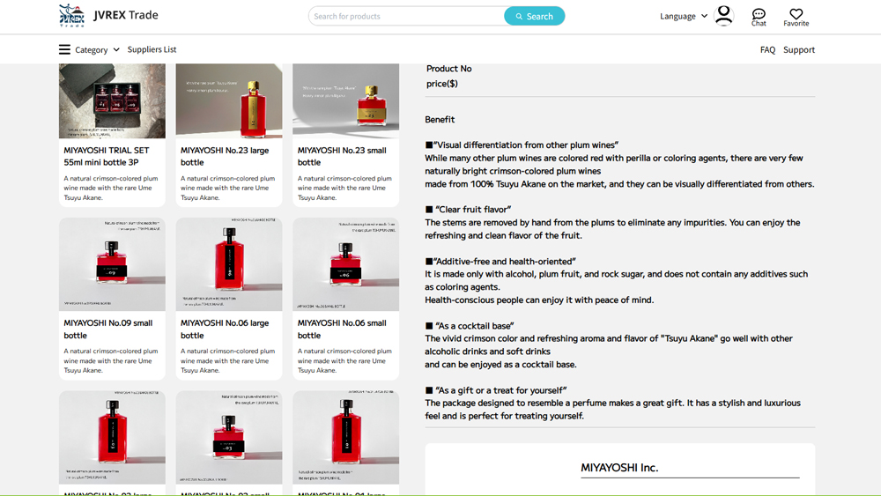Select 'MIYAYOSHI No.06 small bottle' title
Viewport: 881px width, 496px height.
click(342, 329)
